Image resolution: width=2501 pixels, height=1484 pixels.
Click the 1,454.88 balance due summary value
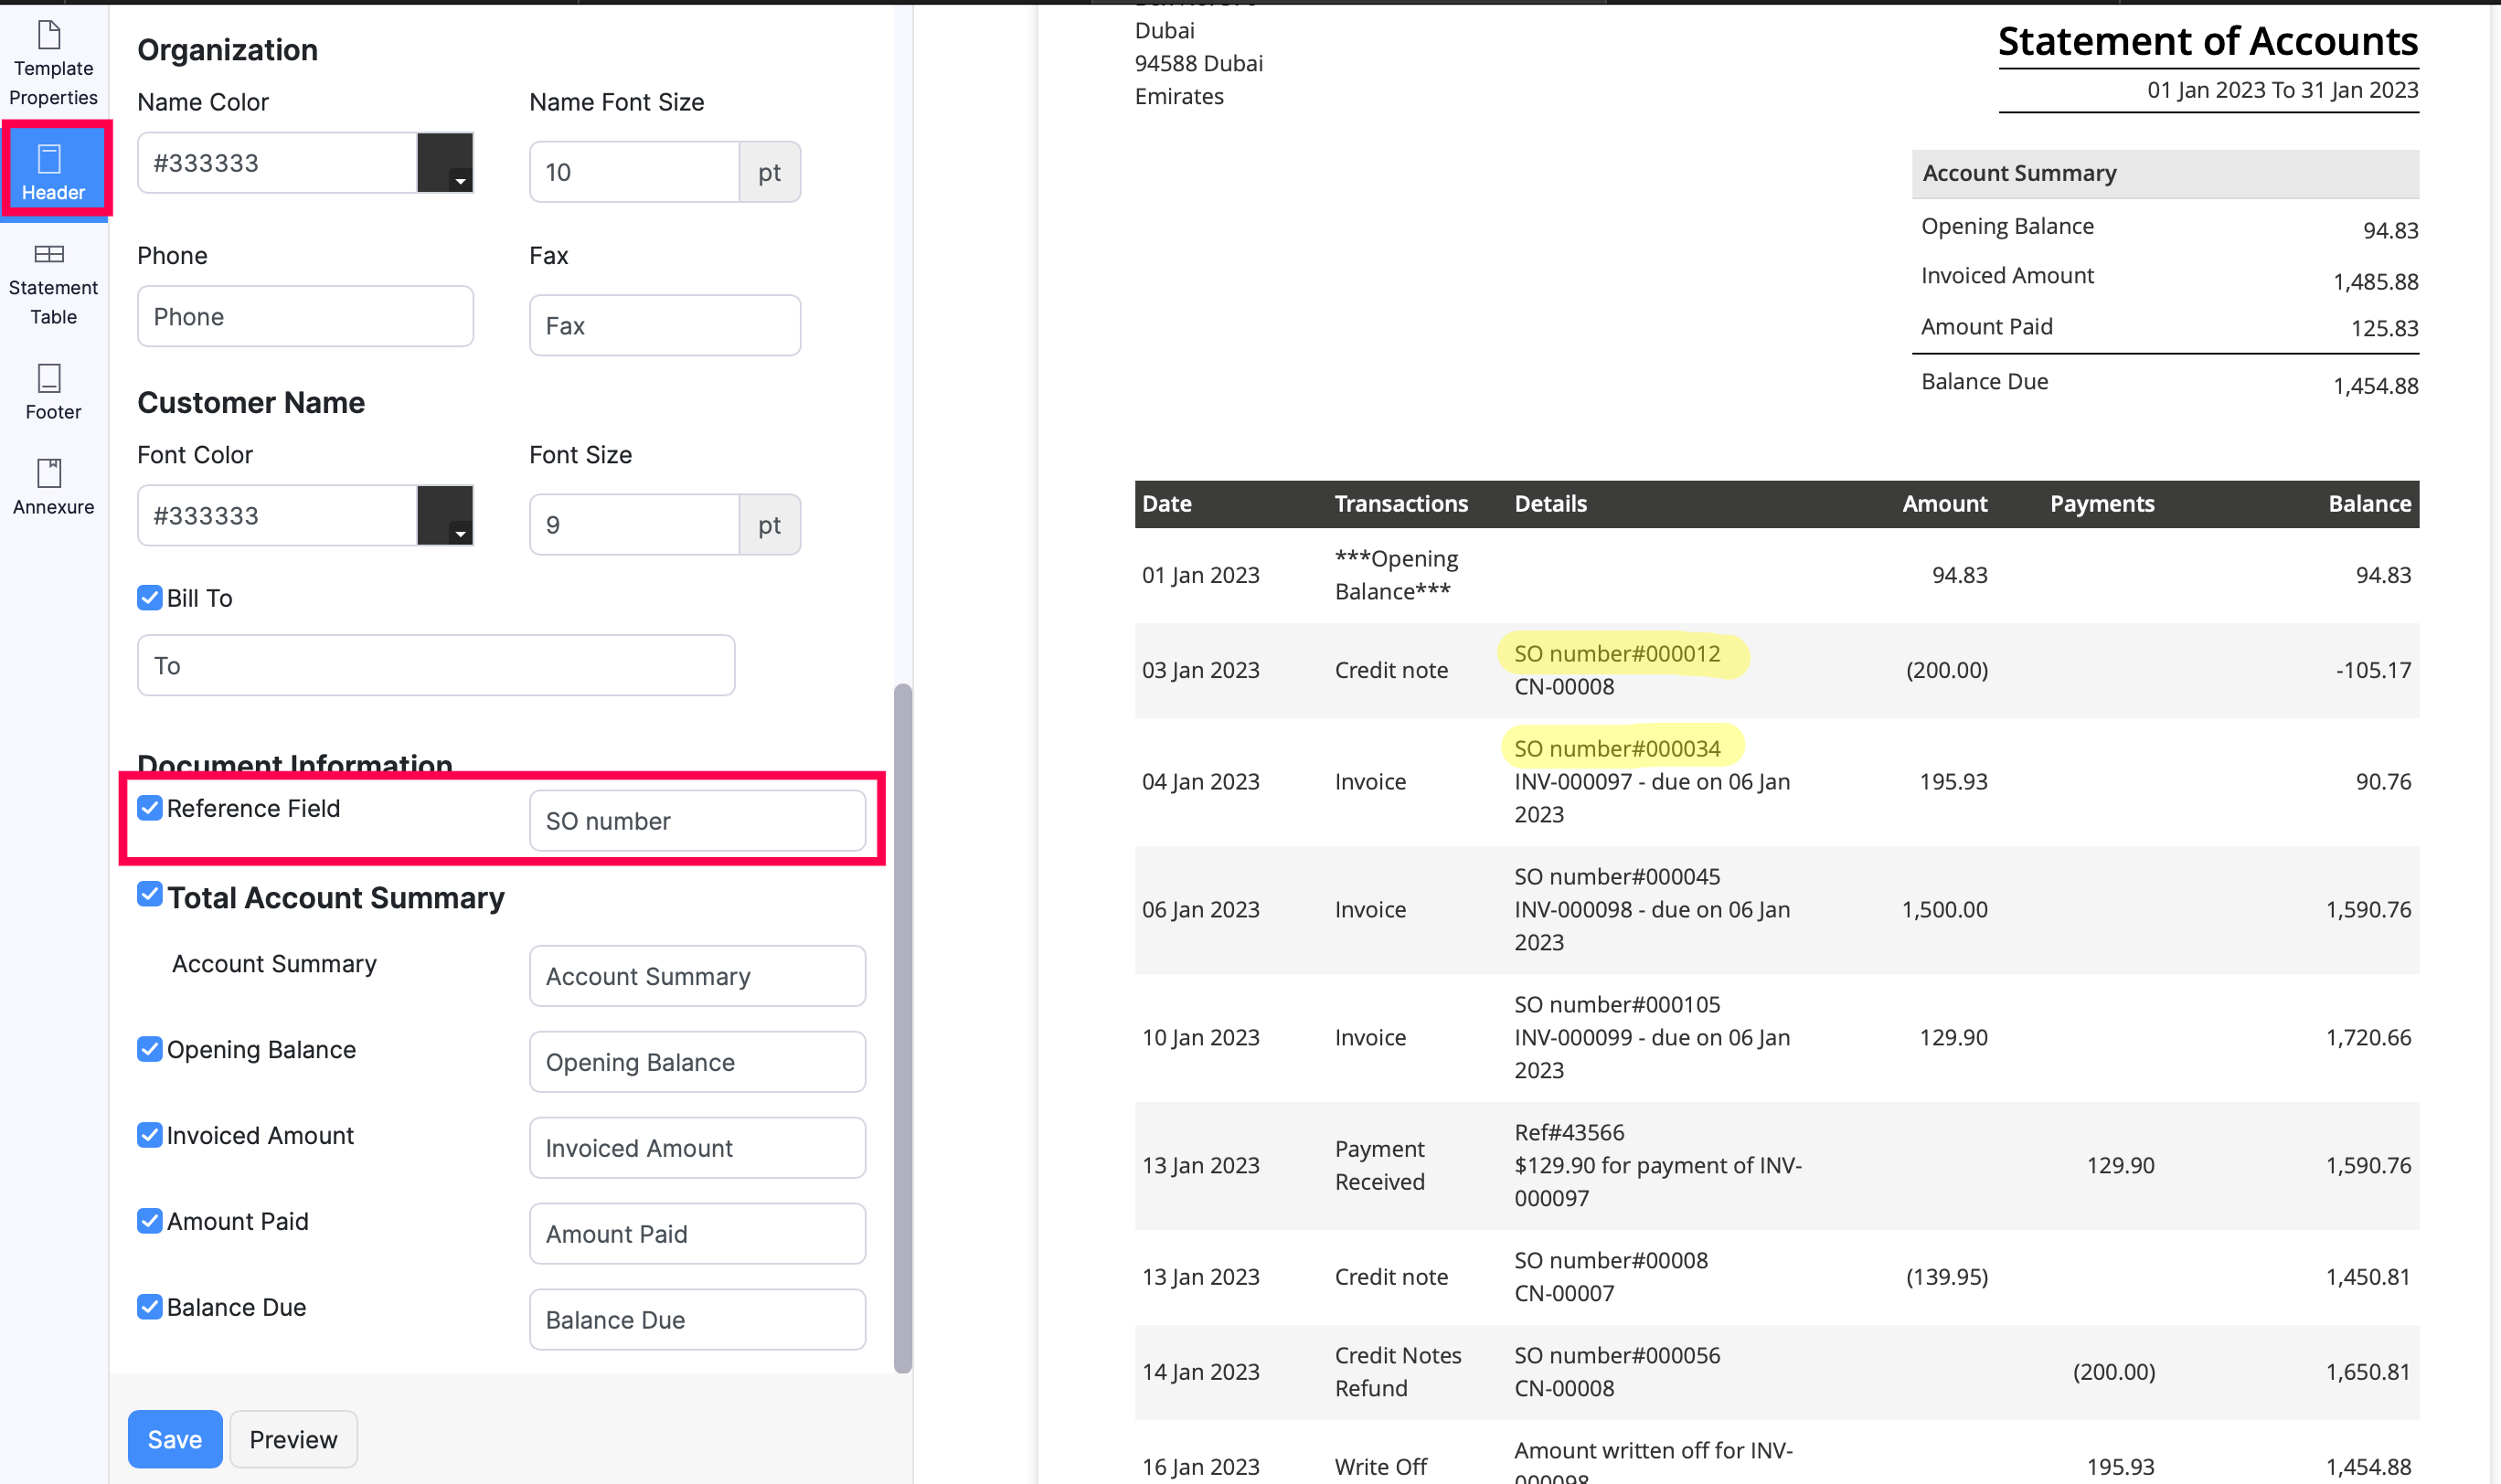[2375, 385]
